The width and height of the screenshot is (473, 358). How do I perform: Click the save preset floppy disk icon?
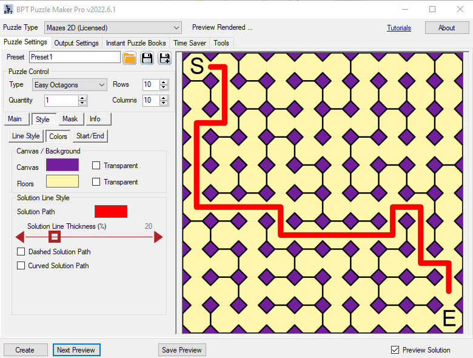pyautogui.click(x=147, y=58)
